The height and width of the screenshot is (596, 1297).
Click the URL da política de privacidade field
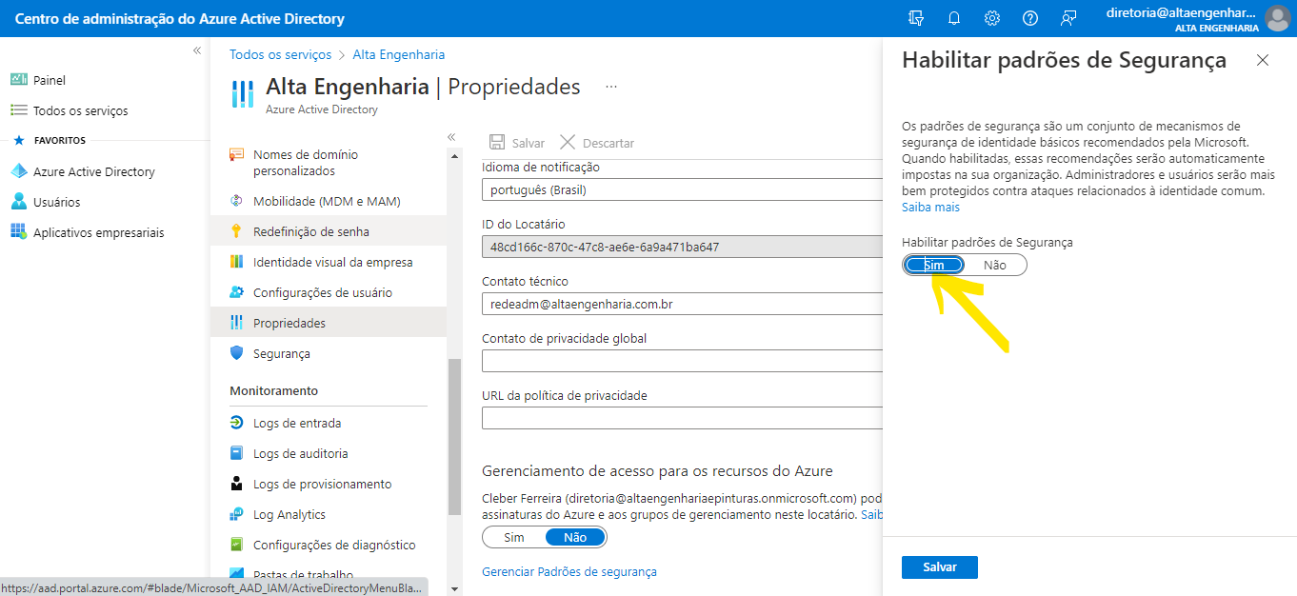pos(682,418)
